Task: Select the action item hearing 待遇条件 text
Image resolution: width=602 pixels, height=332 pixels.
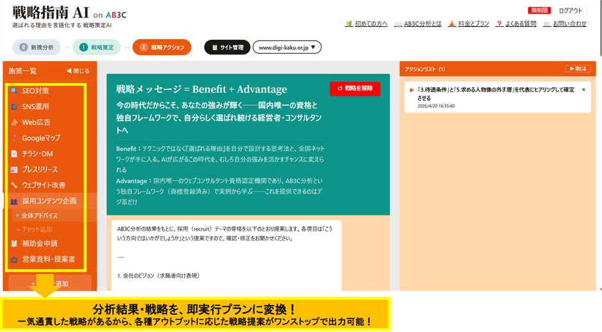Action: click(496, 94)
